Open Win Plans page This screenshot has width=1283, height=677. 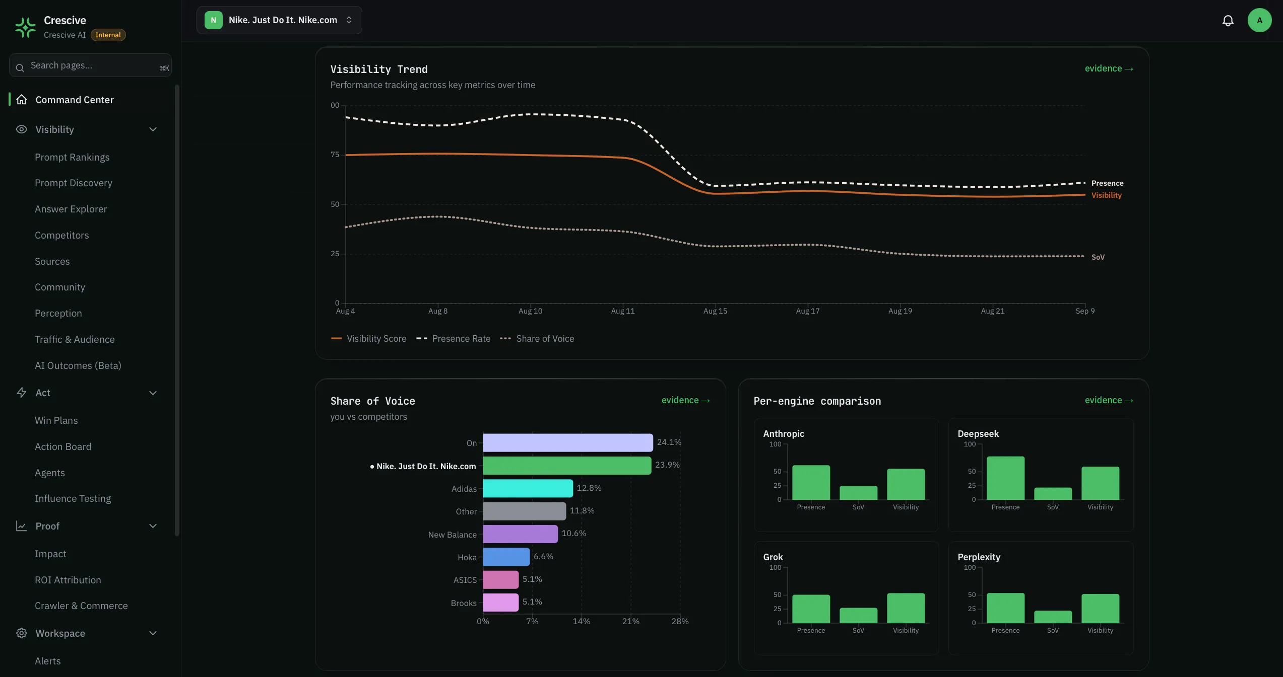[56, 420]
